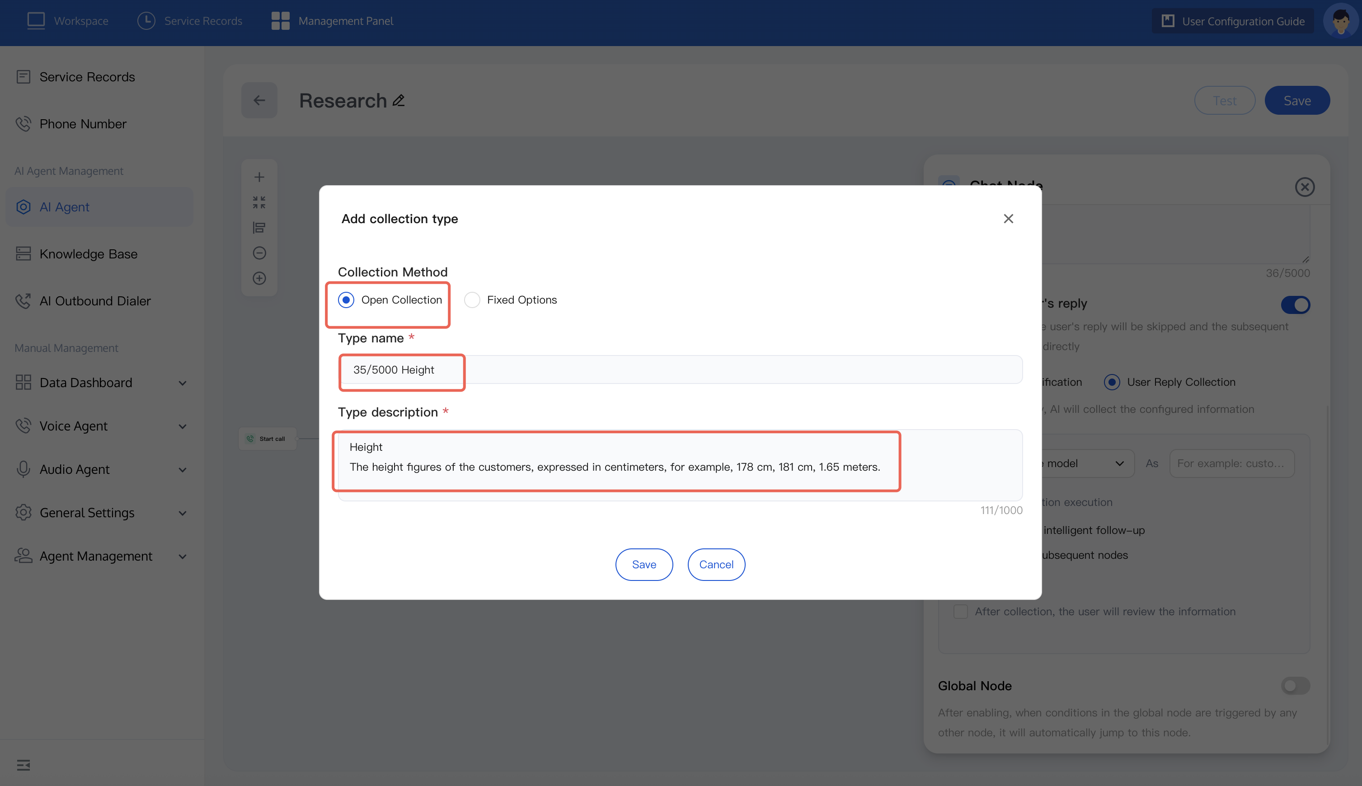Open the user avatar profile
This screenshot has height=786, width=1362.
click(1340, 21)
